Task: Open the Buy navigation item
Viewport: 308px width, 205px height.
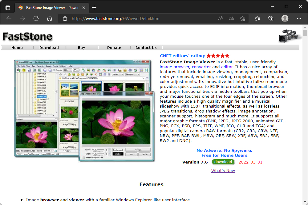Action: pyautogui.click(x=82, y=48)
